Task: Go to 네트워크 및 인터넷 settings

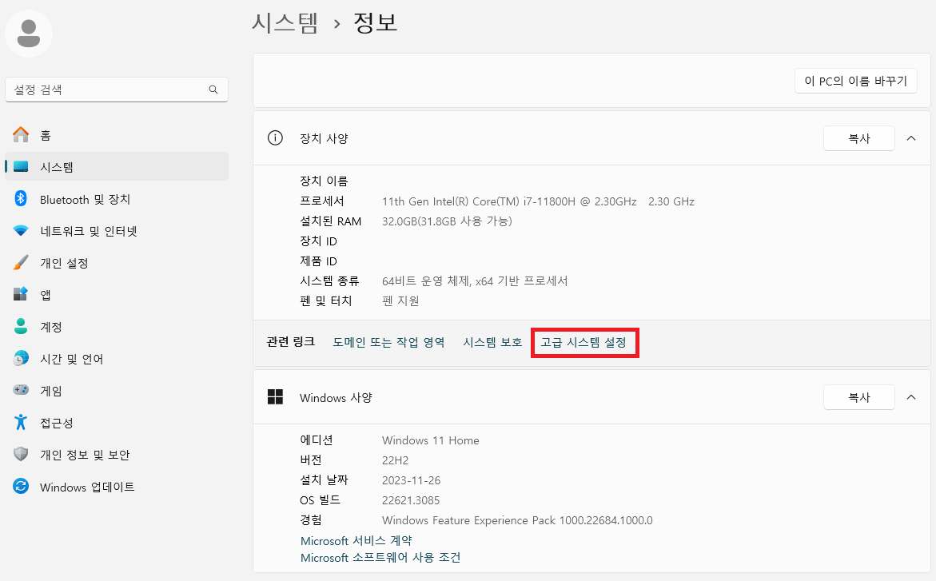Action: coord(117,230)
